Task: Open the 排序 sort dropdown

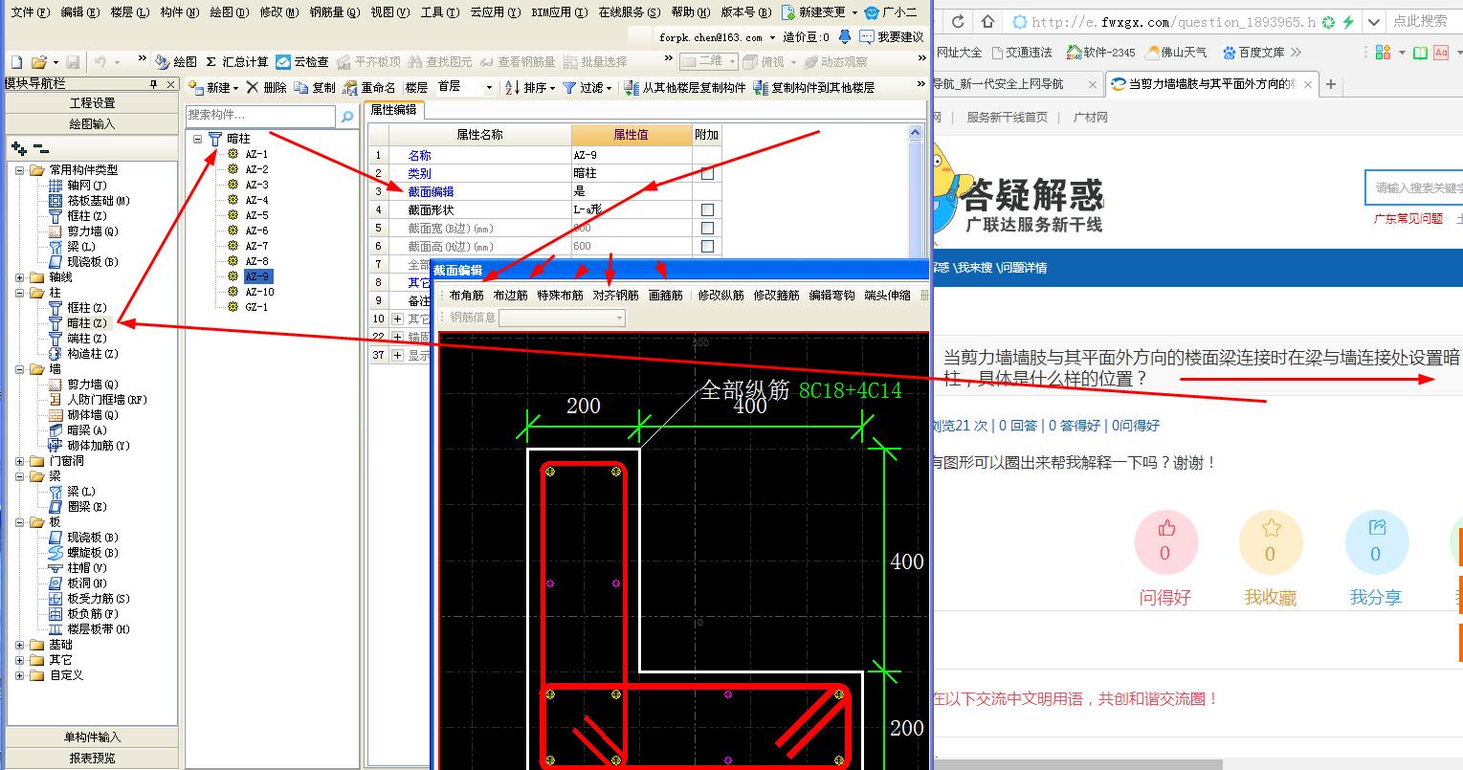Action: coord(554,88)
